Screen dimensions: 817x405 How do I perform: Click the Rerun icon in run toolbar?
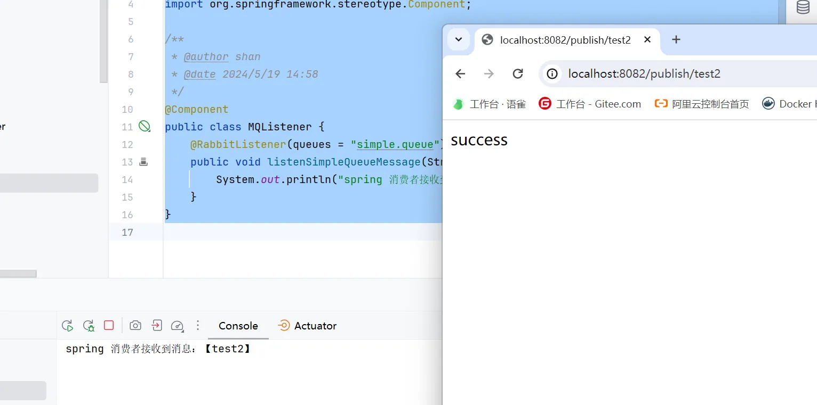(x=67, y=326)
